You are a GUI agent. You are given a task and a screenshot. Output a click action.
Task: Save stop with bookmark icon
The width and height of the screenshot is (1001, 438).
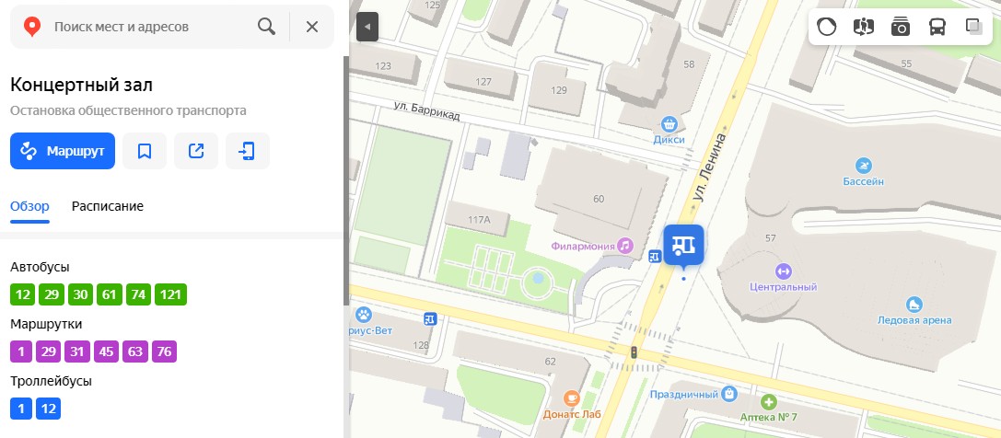[145, 151]
